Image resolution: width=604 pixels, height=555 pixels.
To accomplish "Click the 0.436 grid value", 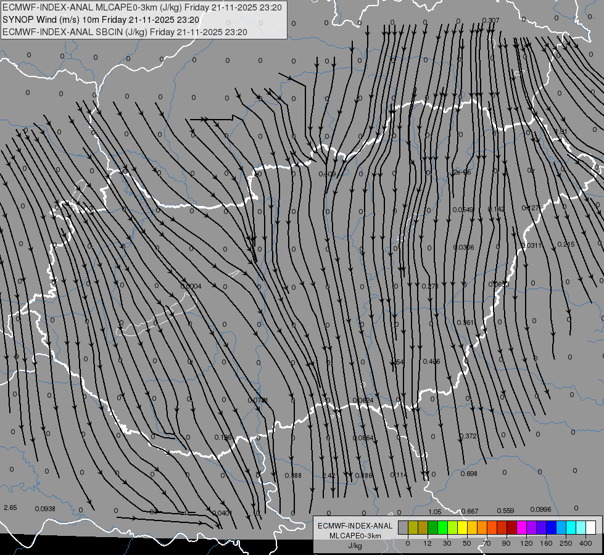I will coord(431,361).
